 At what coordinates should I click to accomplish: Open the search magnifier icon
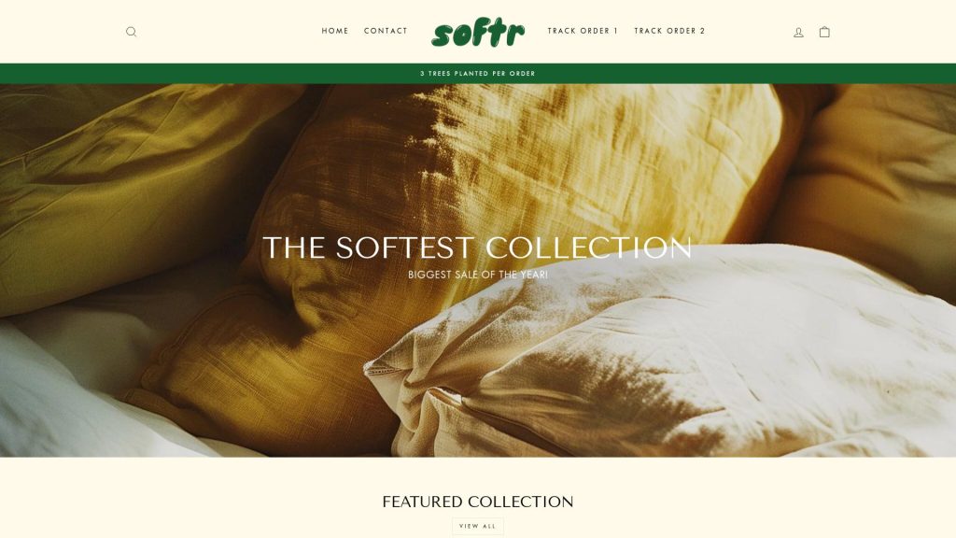click(131, 32)
